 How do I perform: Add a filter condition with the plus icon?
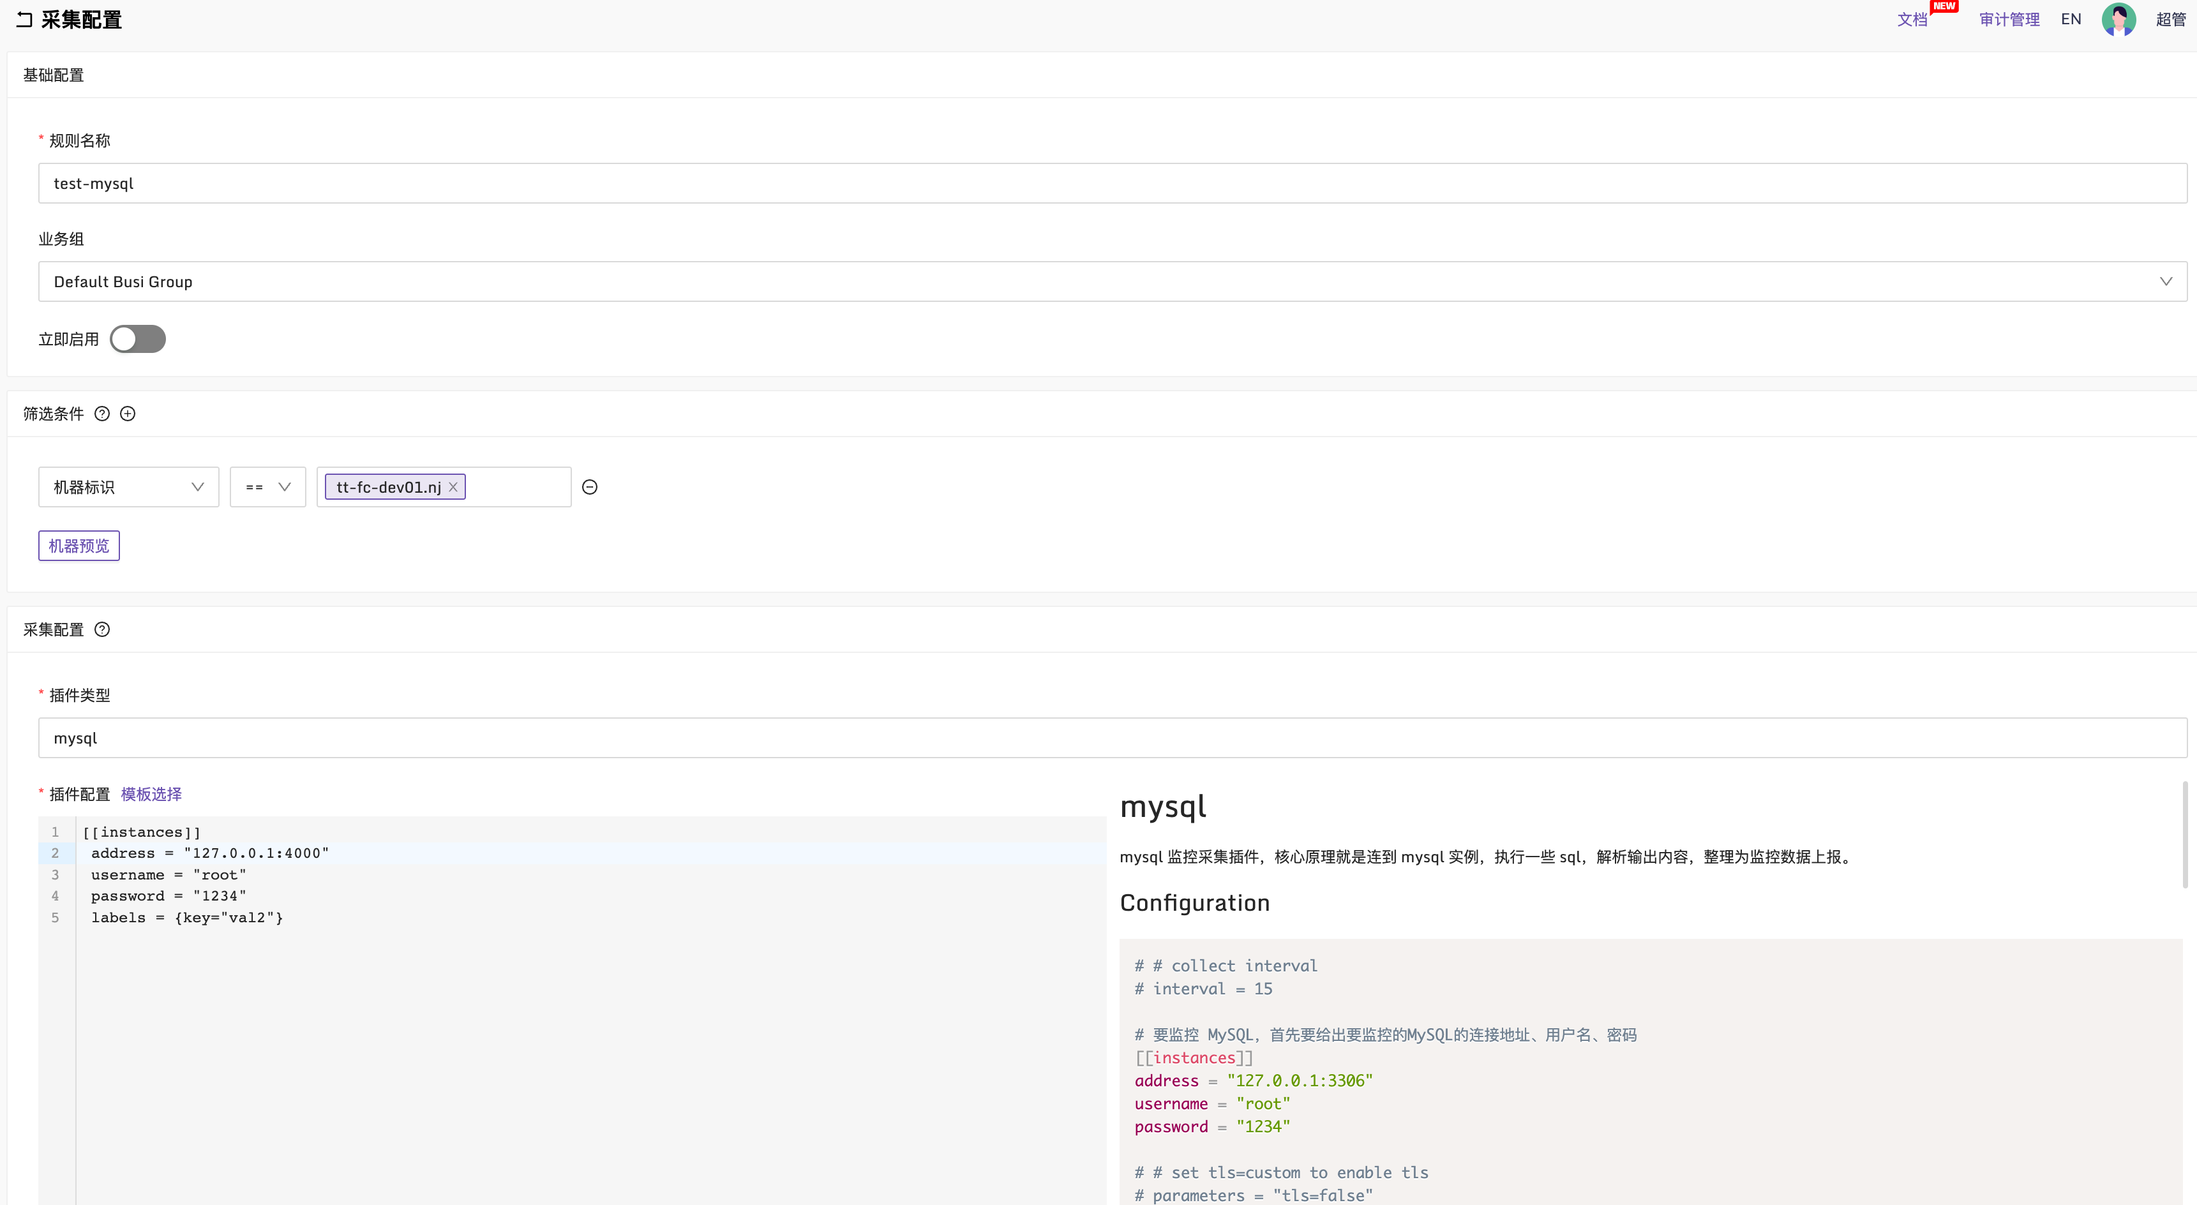[128, 414]
